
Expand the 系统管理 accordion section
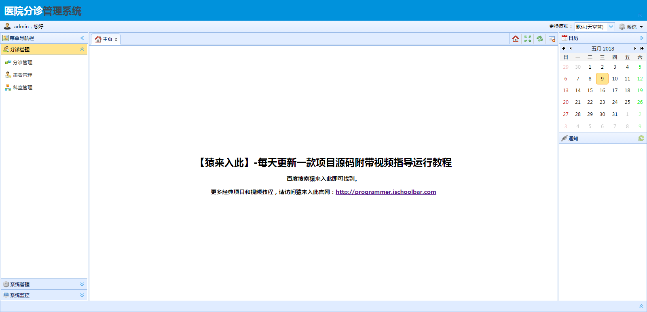pyautogui.click(x=82, y=284)
